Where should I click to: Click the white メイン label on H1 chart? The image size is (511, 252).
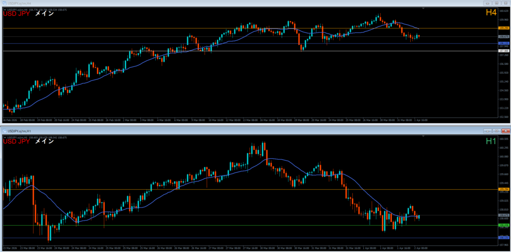(x=44, y=142)
